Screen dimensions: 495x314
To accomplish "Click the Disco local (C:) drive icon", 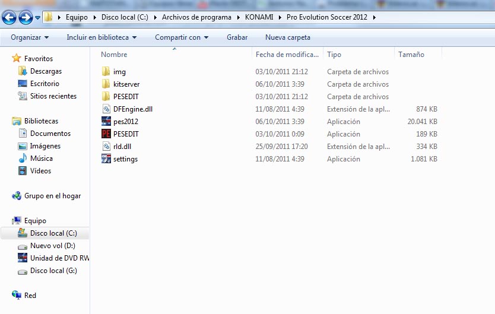I will click(23, 233).
